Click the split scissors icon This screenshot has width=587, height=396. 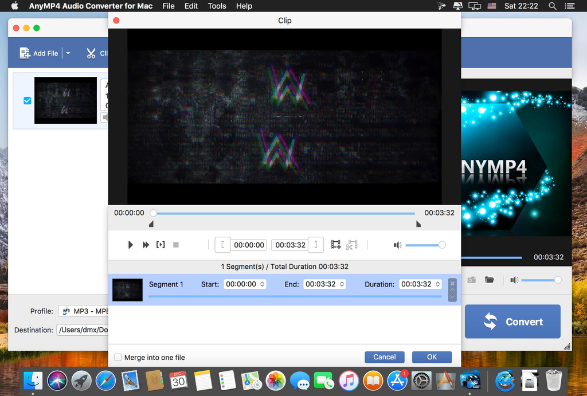click(351, 245)
